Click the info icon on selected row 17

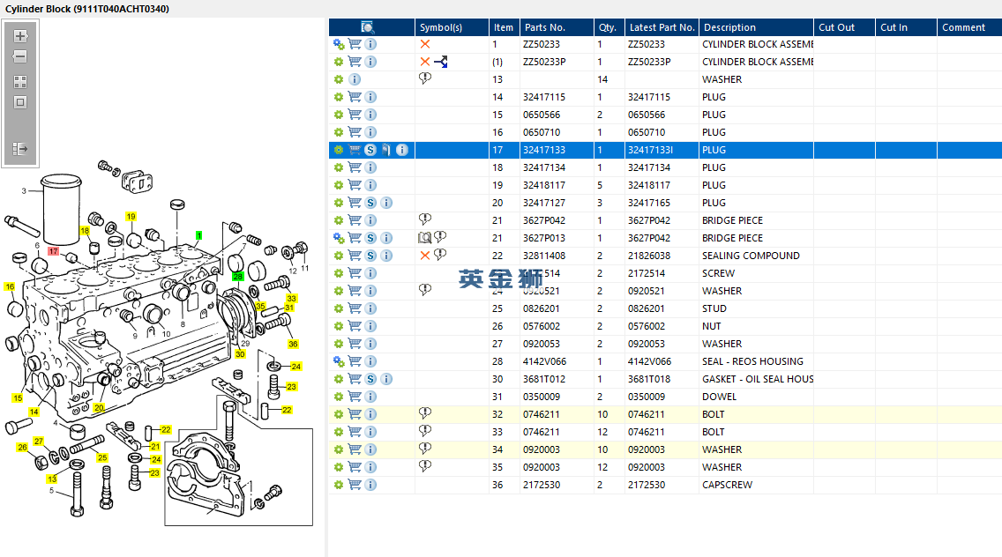402,150
